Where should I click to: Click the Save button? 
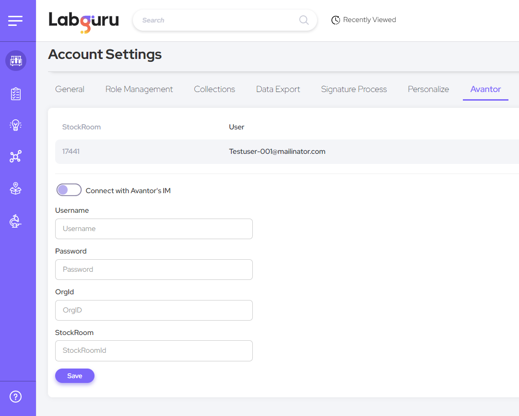pos(74,376)
